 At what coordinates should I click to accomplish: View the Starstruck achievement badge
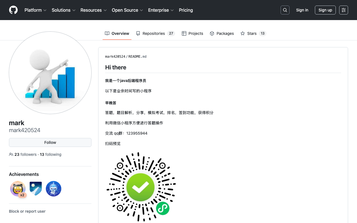[18, 189]
